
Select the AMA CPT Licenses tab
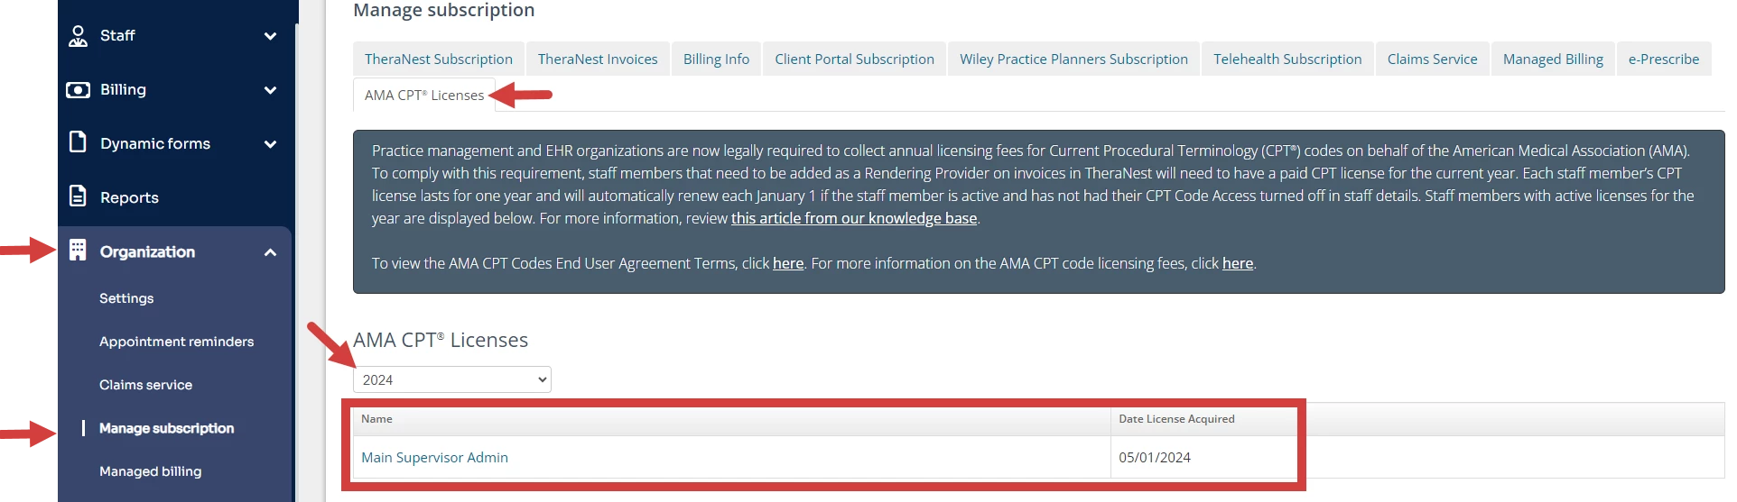tap(424, 95)
